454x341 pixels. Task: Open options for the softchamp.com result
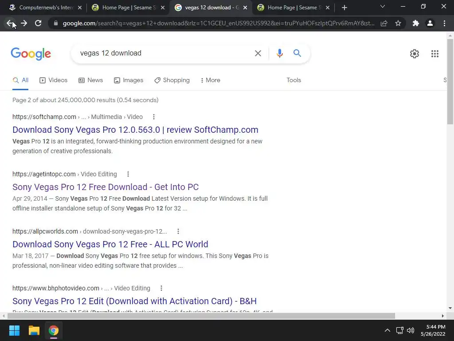coord(154,117)
